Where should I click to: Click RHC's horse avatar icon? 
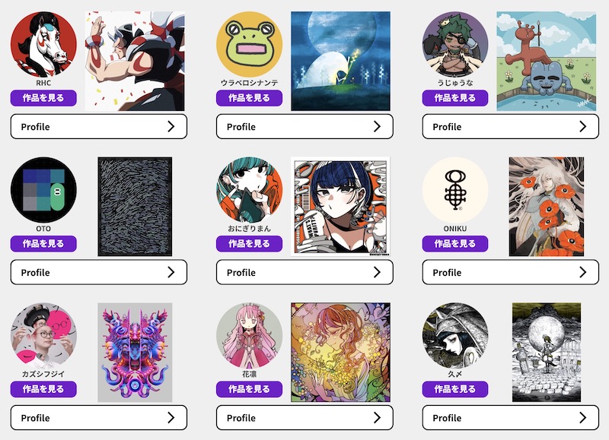(43, 45)
